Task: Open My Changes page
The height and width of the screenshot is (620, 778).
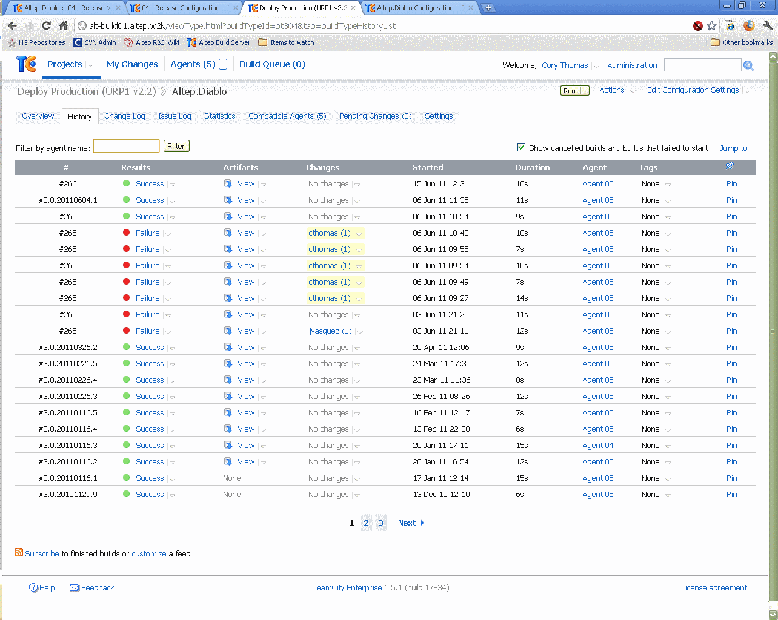Action: pyautogui.click(x=132, y=64)
